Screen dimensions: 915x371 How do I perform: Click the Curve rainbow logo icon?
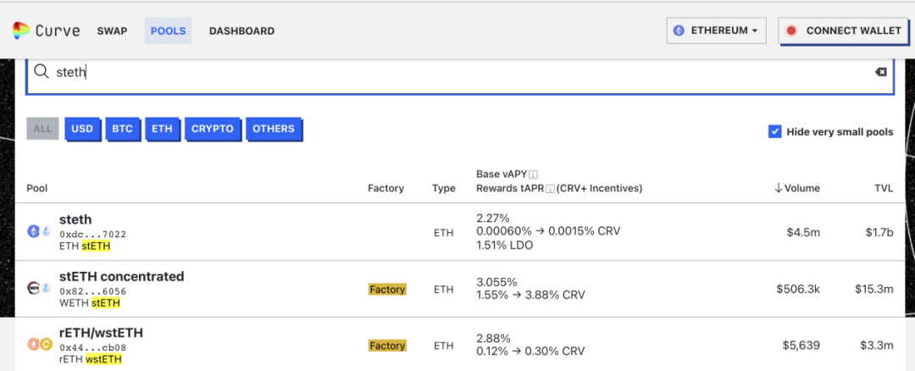click(19, 30)
